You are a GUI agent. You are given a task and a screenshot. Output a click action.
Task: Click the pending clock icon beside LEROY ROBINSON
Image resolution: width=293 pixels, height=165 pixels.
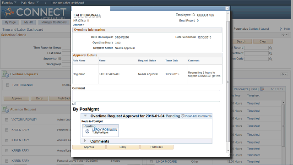pos(87,132)
